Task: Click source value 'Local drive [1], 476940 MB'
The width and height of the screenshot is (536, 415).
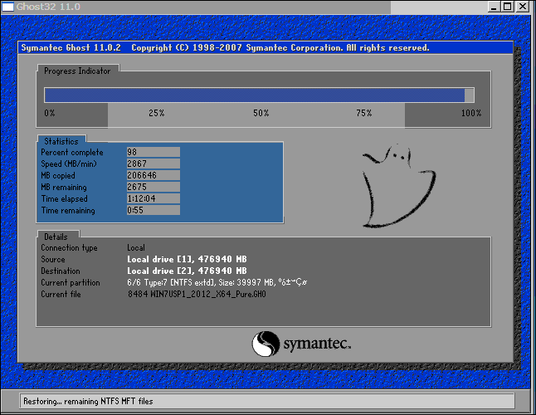Action: pos(187,260)
